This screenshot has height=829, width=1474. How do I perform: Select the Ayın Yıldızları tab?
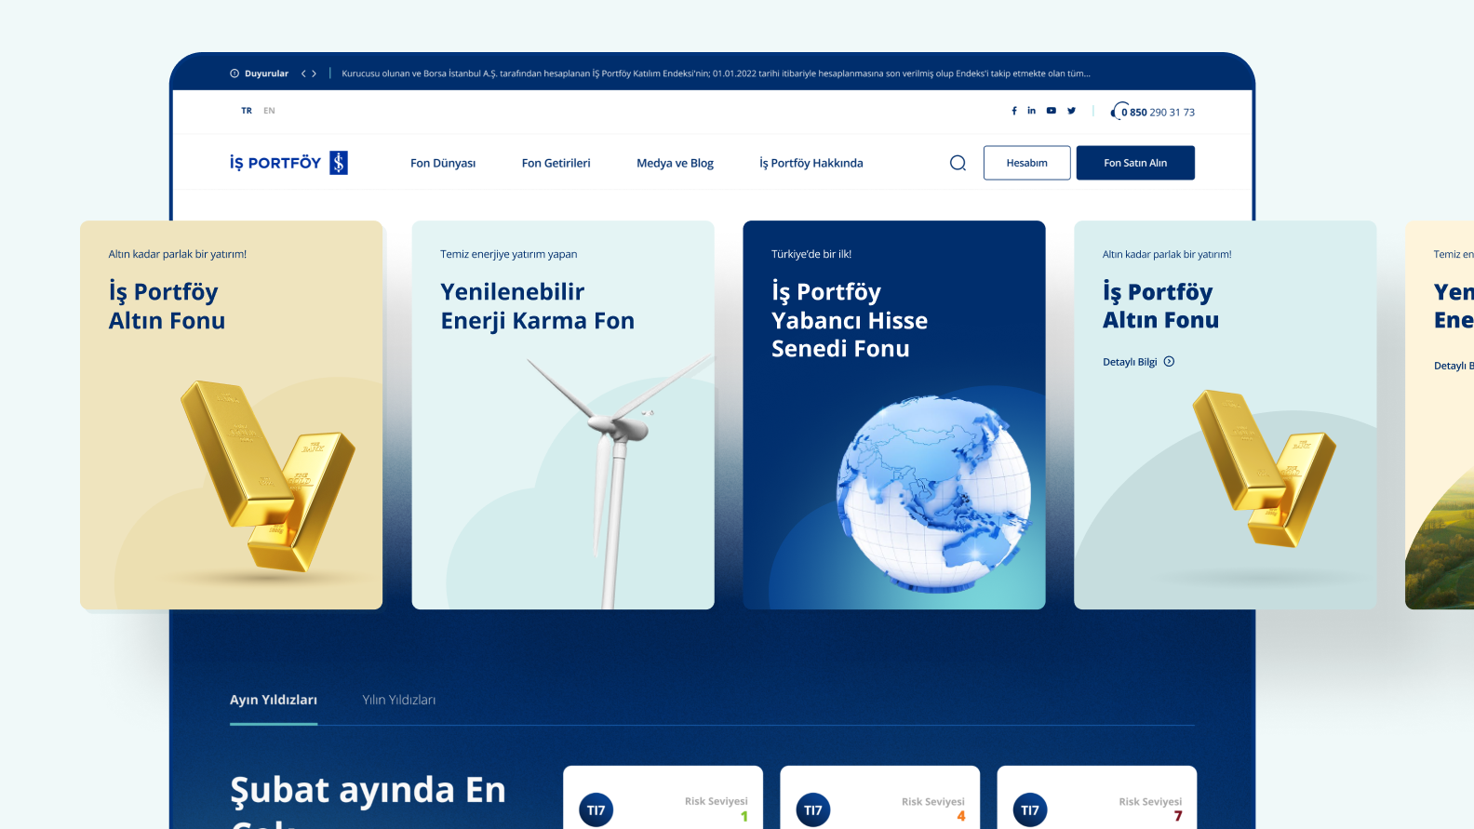[274, 700]
